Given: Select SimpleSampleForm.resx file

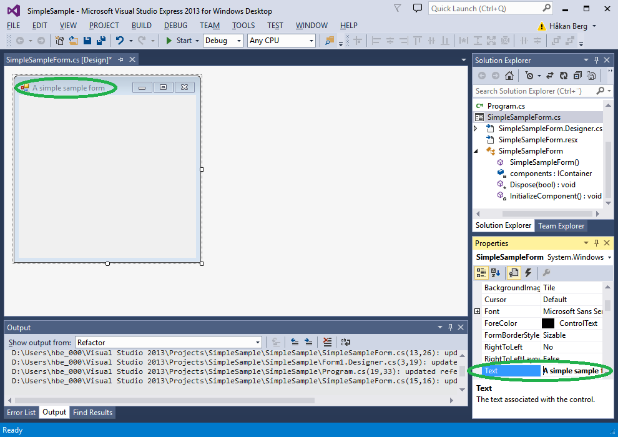Looking at the screenshot, I should pos(538,140).
